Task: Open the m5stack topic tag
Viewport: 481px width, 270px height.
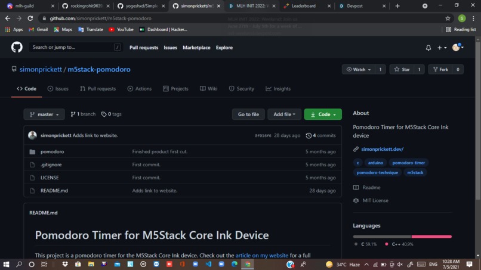Action: 415,172
